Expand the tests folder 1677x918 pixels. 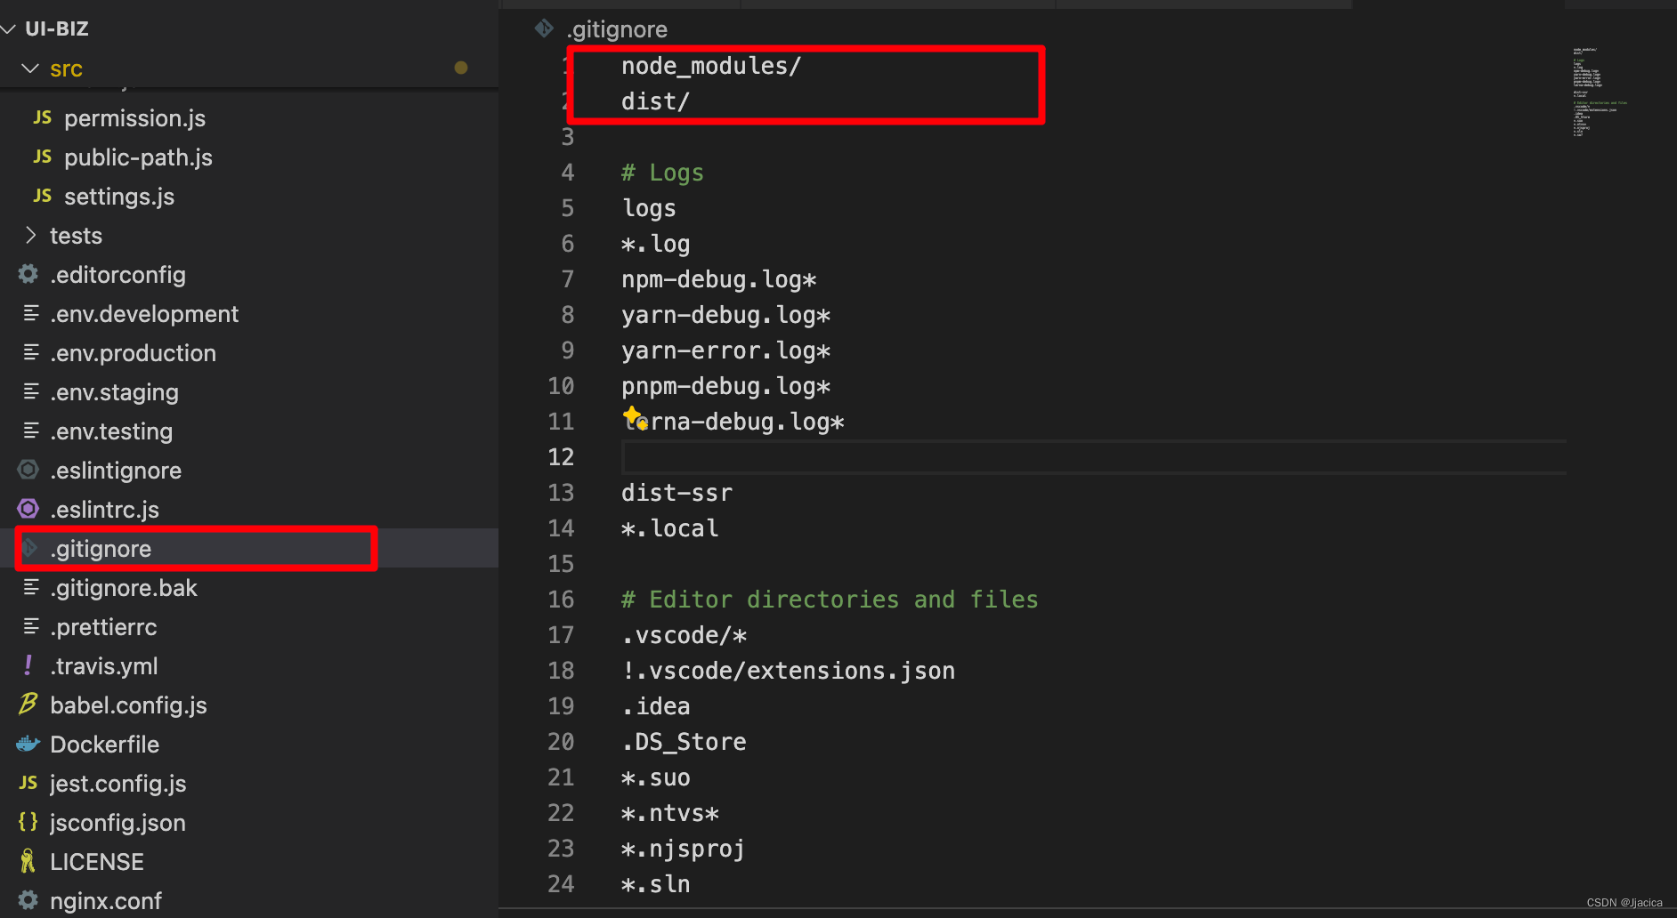tap(30, 235)
